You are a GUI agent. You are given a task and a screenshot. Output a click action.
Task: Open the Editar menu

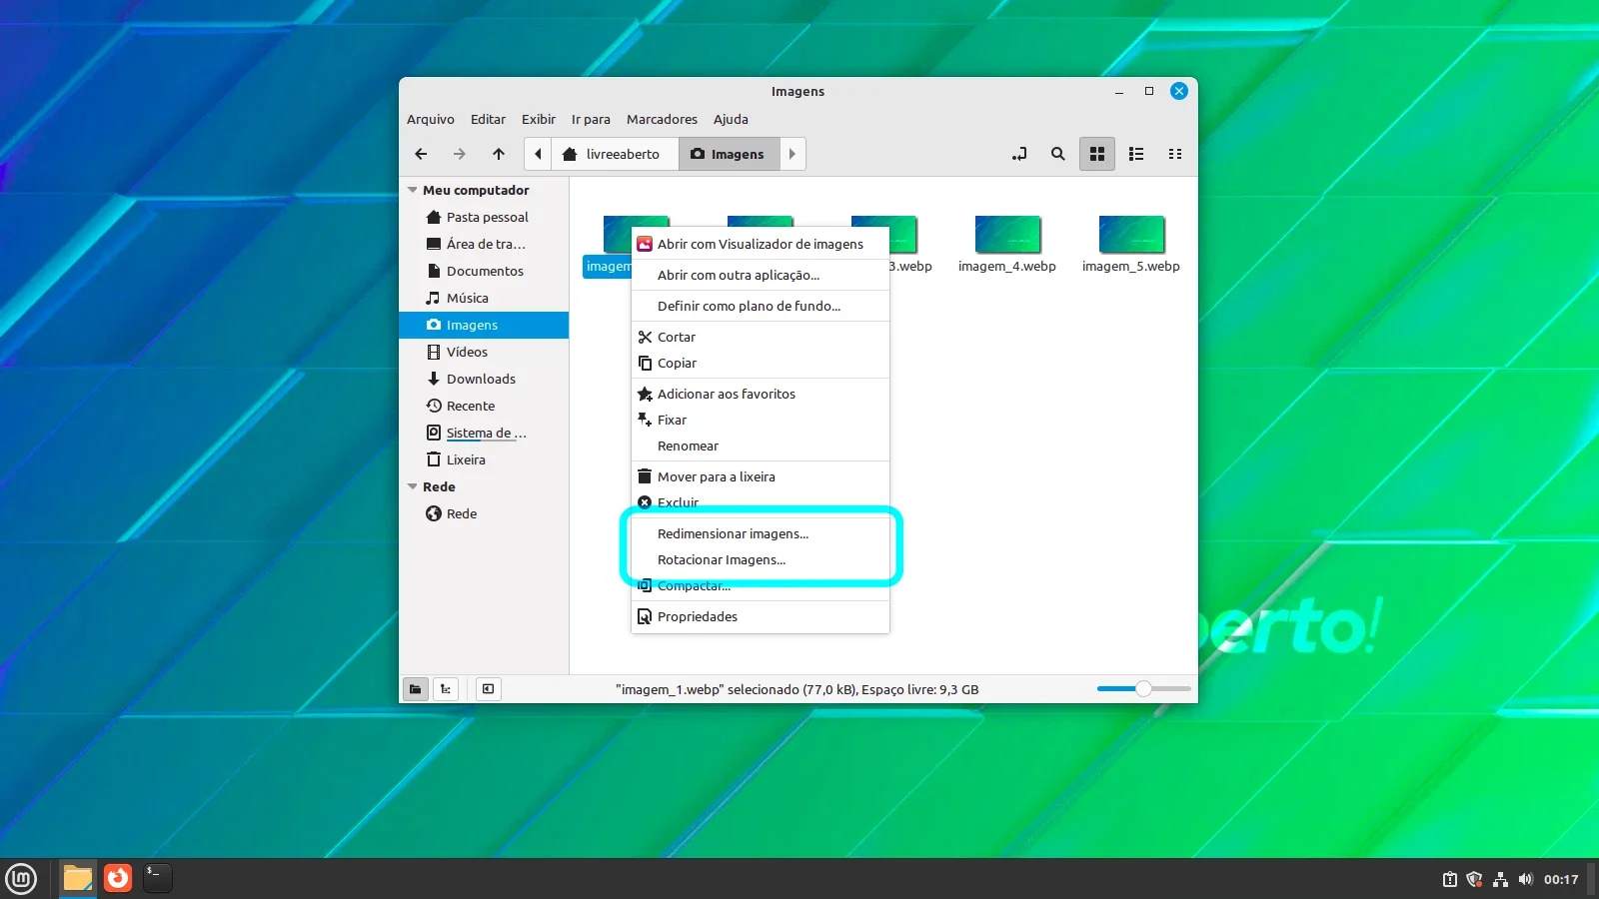(x=488, y=119)
